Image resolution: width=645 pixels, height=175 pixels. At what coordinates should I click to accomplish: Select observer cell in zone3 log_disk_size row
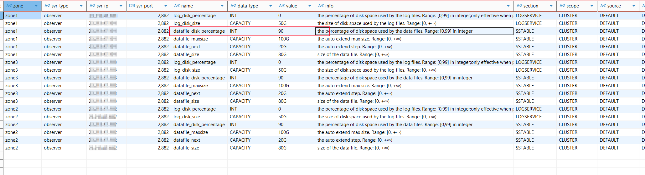click(64, 70)
